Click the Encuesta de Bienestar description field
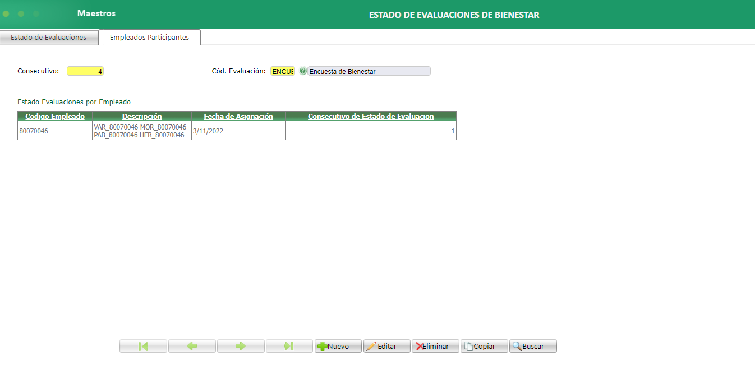 point(369,71)
